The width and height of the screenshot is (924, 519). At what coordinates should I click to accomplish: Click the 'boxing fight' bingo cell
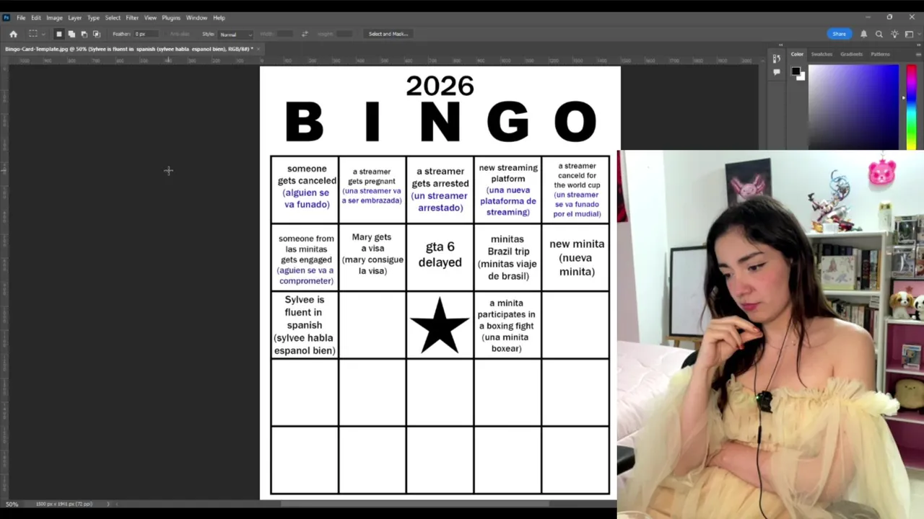click(507, 324)
